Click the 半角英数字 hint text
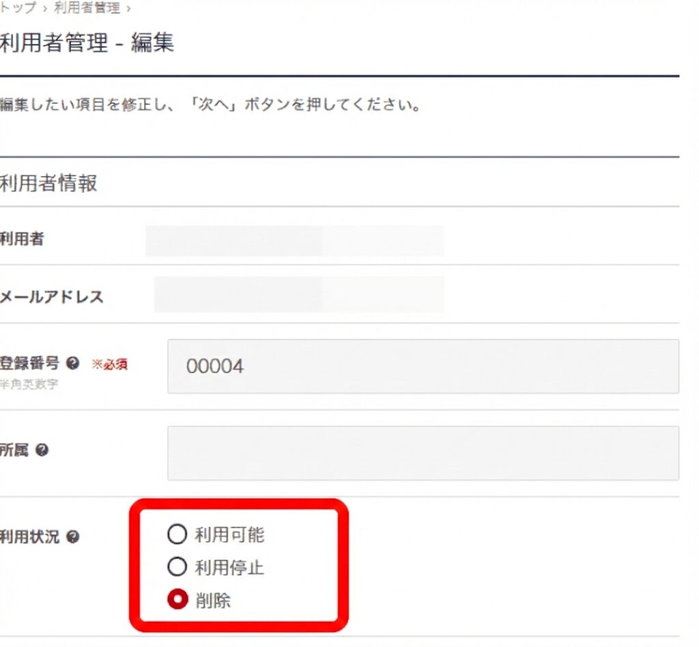The width and height of the screenshot is (699, 647). pos(29,384)
